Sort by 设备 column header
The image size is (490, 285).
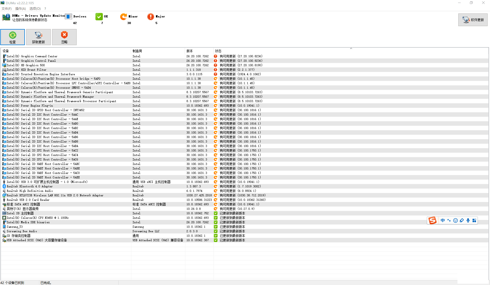click(x=66, y=51)
